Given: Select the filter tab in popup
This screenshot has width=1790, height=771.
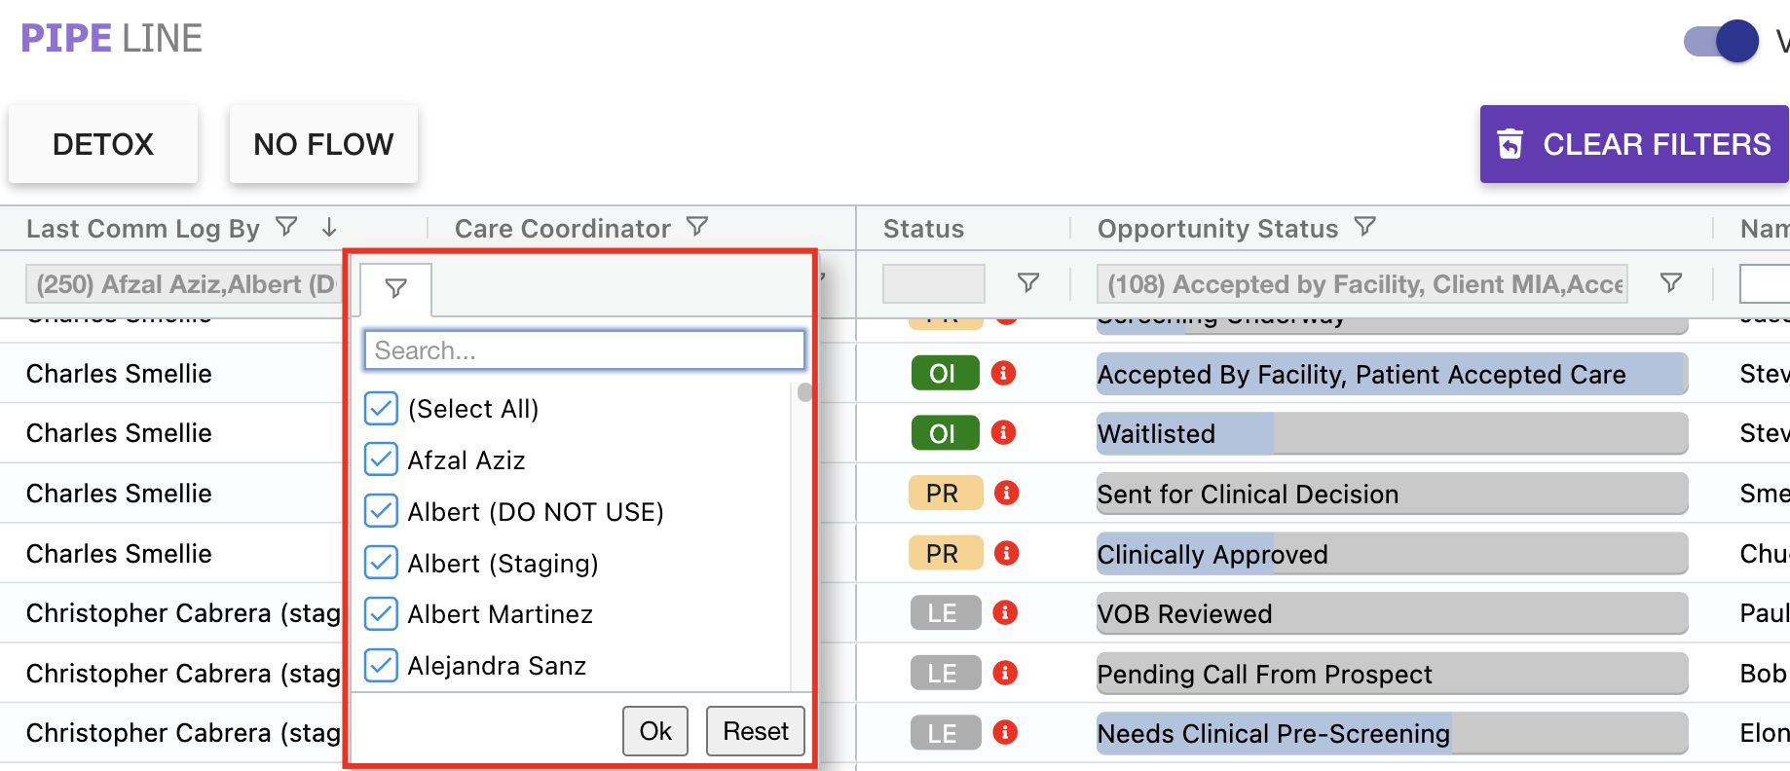Looking at the screenshot, I should pyautogui.click(x=395, y=288).
